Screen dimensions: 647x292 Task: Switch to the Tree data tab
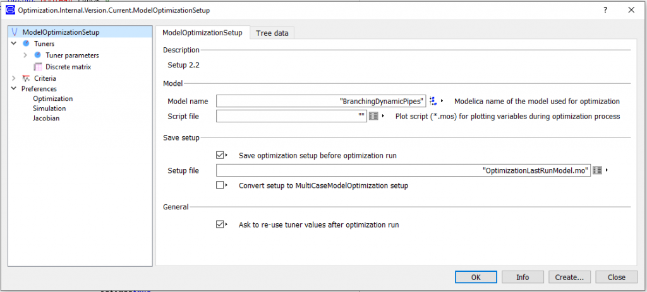(272, 33)
